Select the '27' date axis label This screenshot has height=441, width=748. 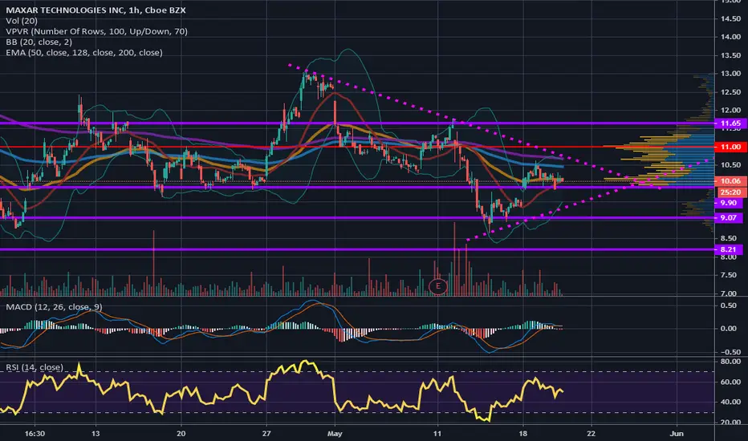[266, 433]
